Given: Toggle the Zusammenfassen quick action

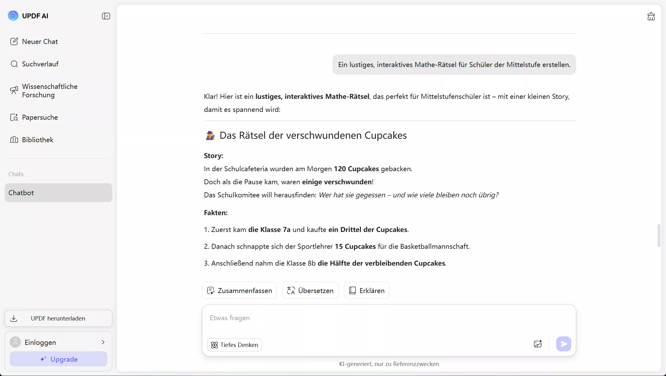Looking at the screenshot, I should (x=239, y=290).
